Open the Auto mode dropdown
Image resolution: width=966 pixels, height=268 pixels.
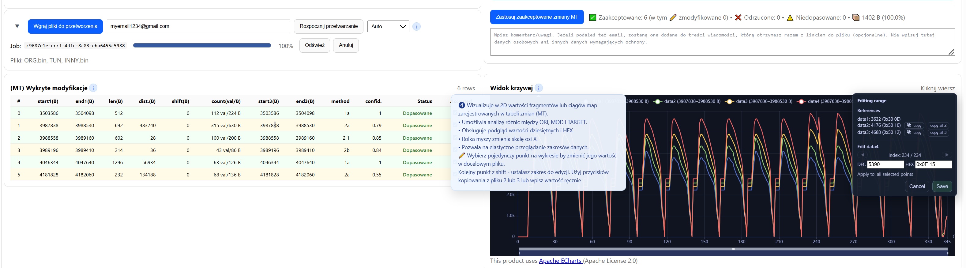click(388, 27)
